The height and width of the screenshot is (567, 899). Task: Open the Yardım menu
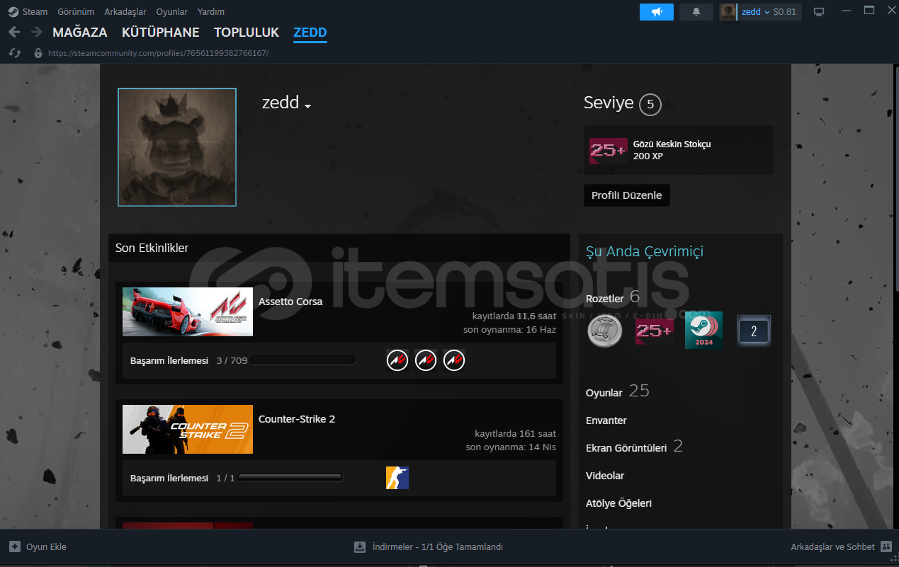(x=211, y=12)
